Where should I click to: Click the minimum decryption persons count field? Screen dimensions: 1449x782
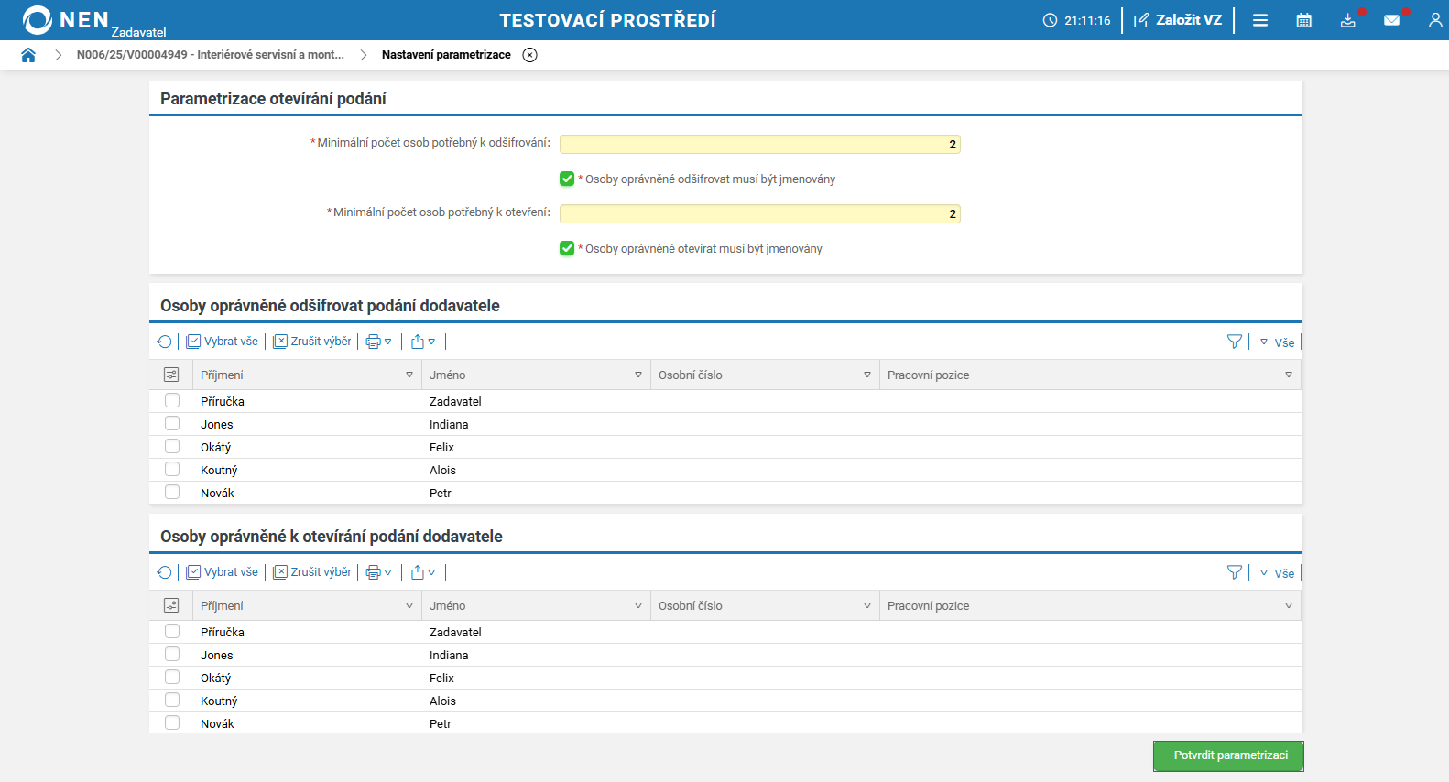[759, 144]
